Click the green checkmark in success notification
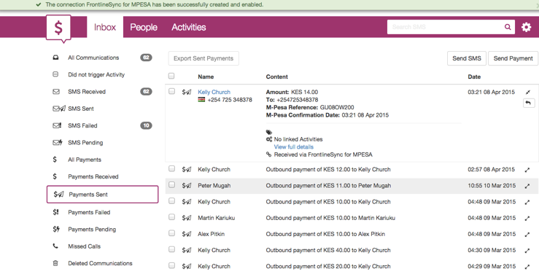This screenshot has height=274, width=539. click(x=39, y=5)
